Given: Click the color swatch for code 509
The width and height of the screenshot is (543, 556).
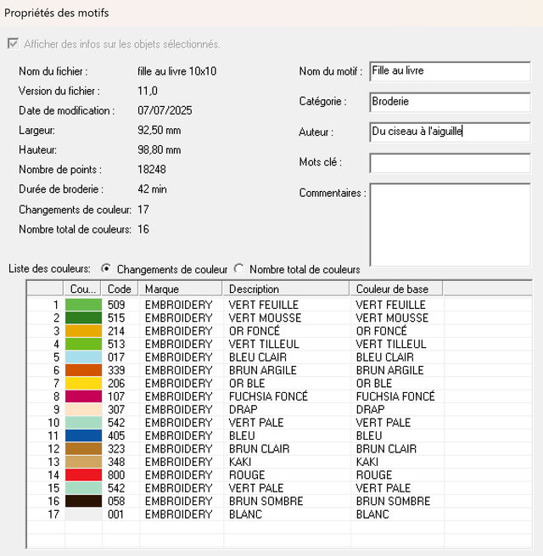Looking at the screenshot, I should tap(84, 305).
